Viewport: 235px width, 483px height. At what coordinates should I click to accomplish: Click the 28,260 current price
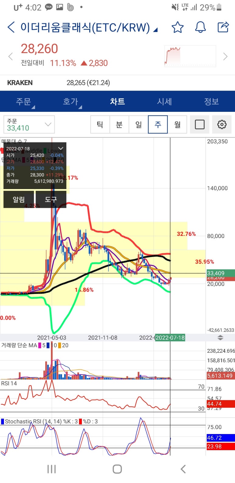click(x=39, y=49)
